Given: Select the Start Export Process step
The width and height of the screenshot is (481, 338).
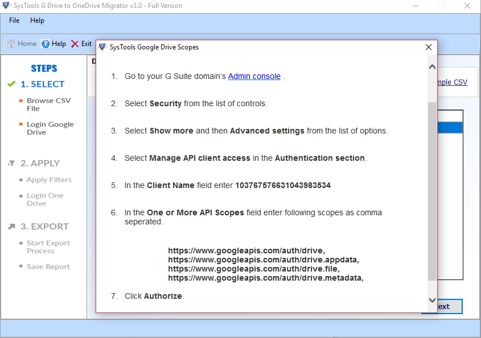Looking at the screenshot, I should (48, 247).
